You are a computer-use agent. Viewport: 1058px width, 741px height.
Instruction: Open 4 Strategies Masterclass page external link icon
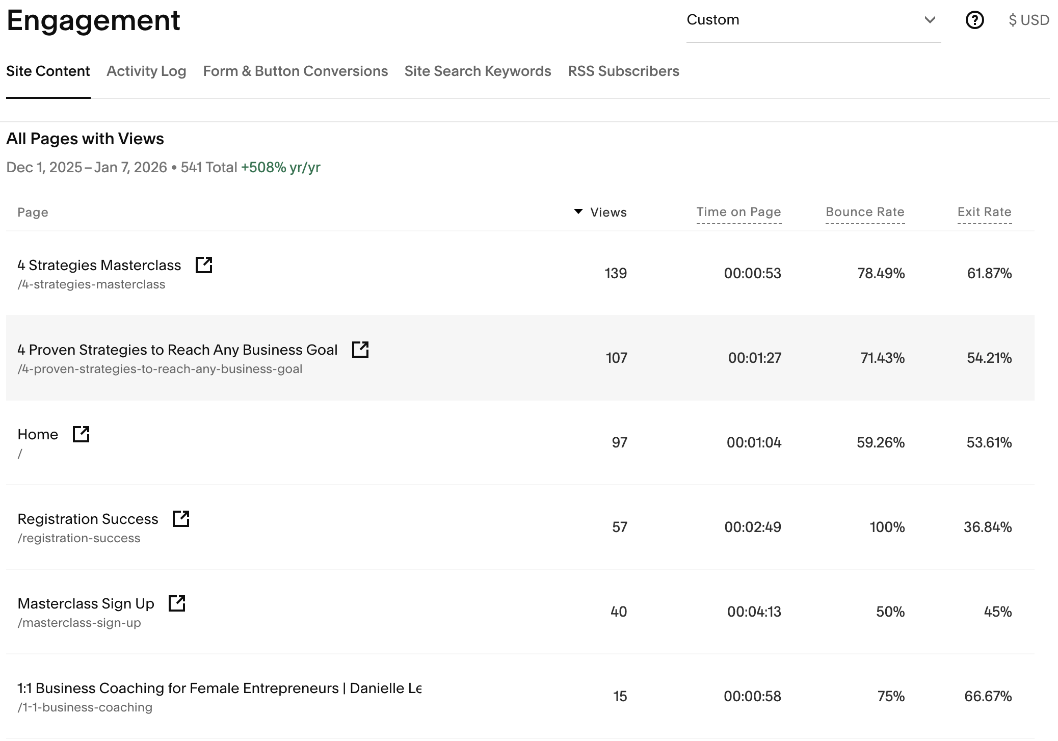pos(204,265)
